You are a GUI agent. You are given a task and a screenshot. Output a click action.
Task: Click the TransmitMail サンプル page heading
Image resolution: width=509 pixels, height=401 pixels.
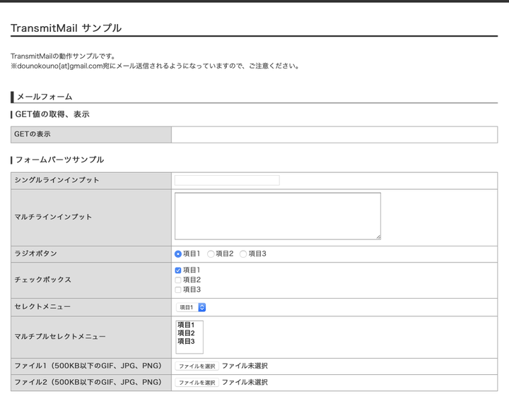click(x=66, y=28)
